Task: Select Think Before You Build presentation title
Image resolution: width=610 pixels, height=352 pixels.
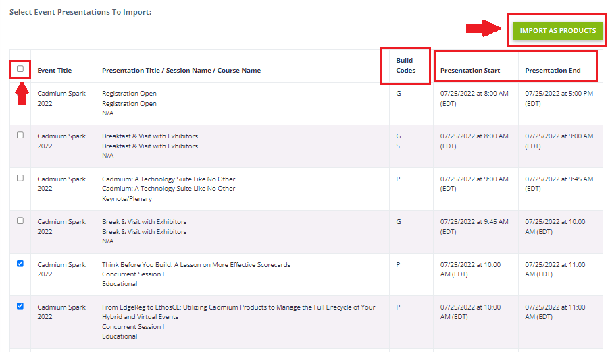Action: click(x=196, y=264)
